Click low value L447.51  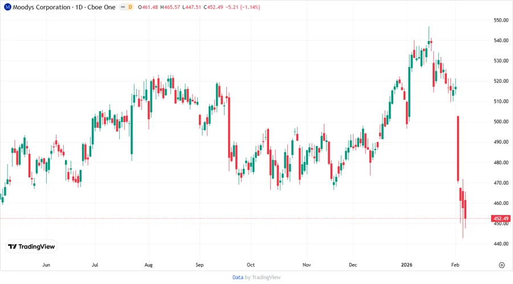pos(192,7)
